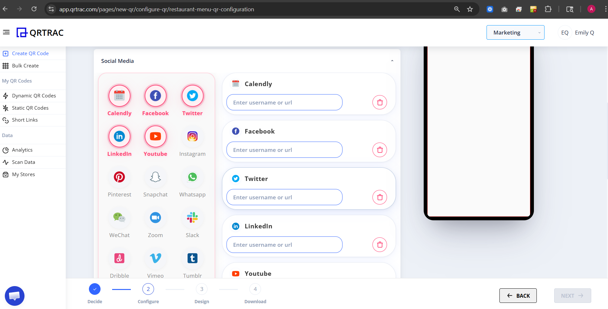Delete the Facebook entry
Image resolution: width=608 pixels, height=309 pixels.
point(380,150)
